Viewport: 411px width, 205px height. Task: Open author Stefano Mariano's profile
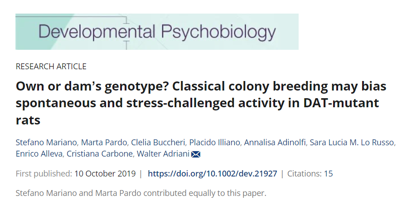pyautogui.click(x=46, y=143)
